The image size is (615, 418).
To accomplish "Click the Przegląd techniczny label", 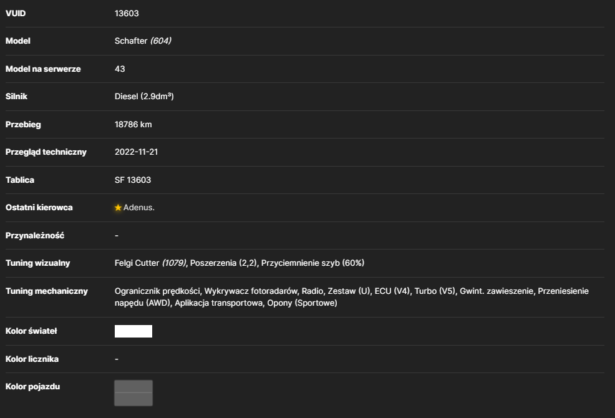I will [46, 152].
